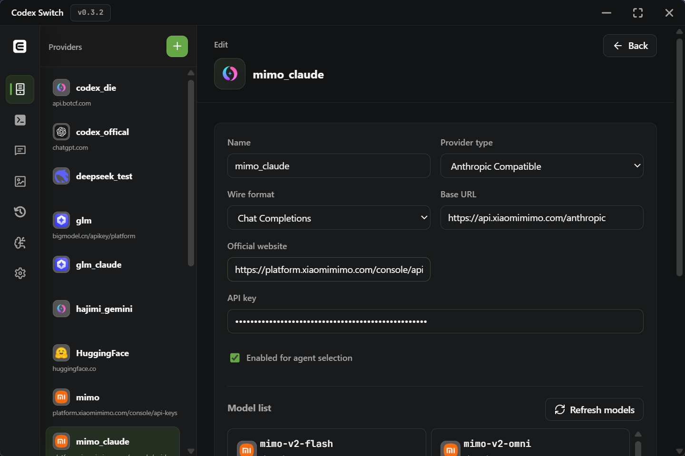Click the Refresh models button
This screenshot has width=685, height=456.
(x=594, y=409)
